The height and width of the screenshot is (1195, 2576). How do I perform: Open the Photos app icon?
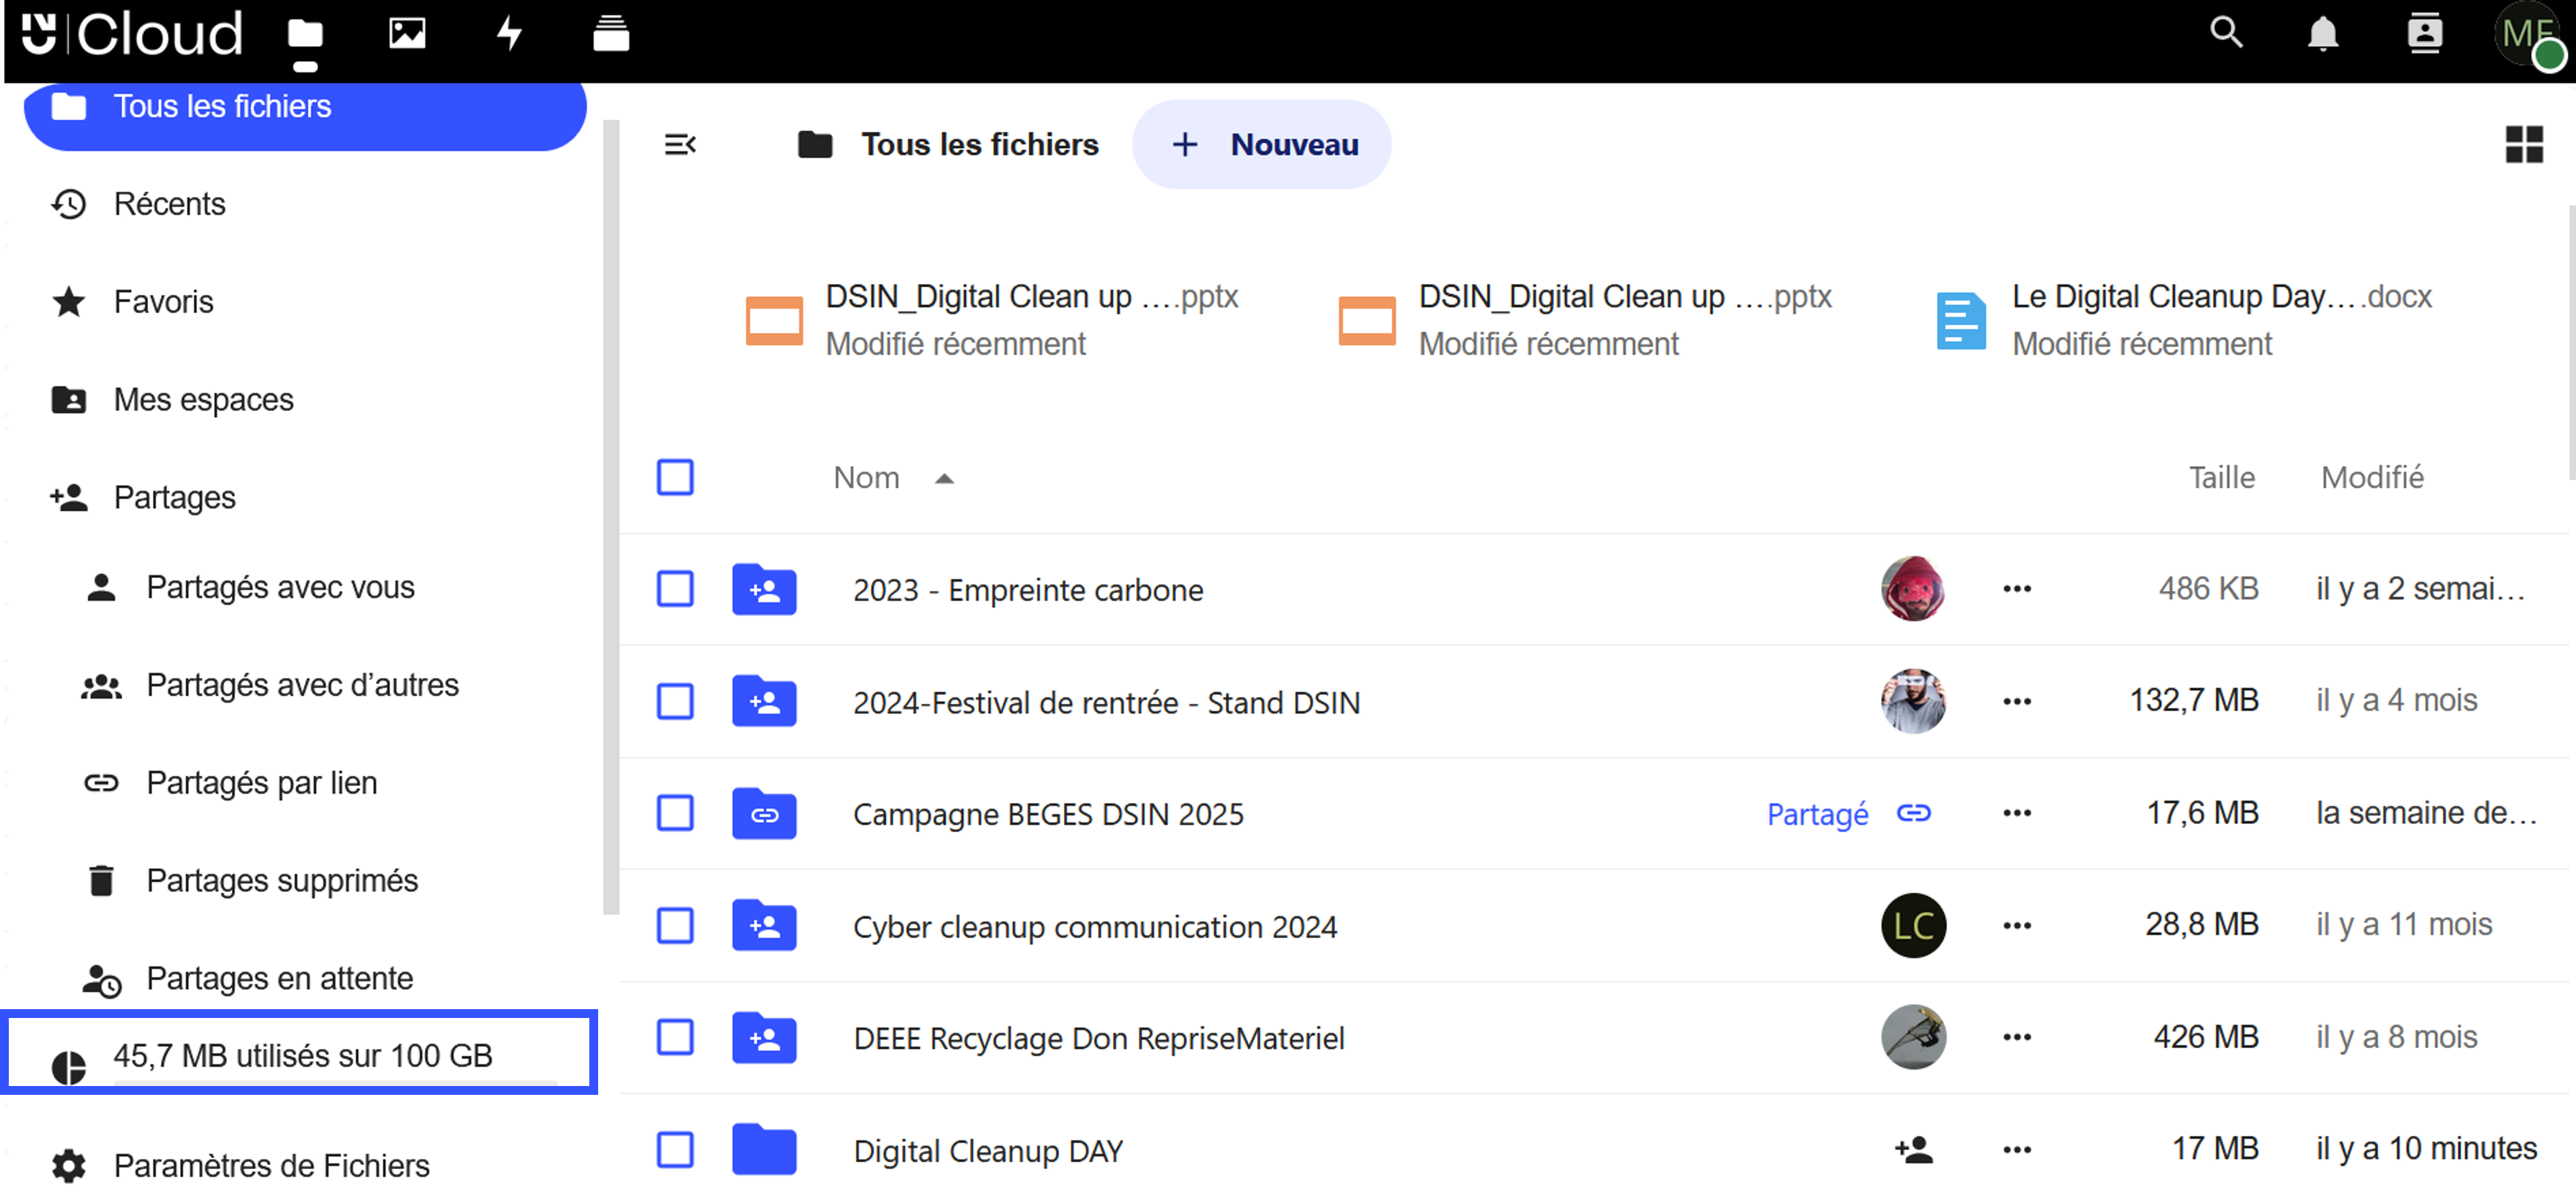pyautogui.click(x=407, y=34)
